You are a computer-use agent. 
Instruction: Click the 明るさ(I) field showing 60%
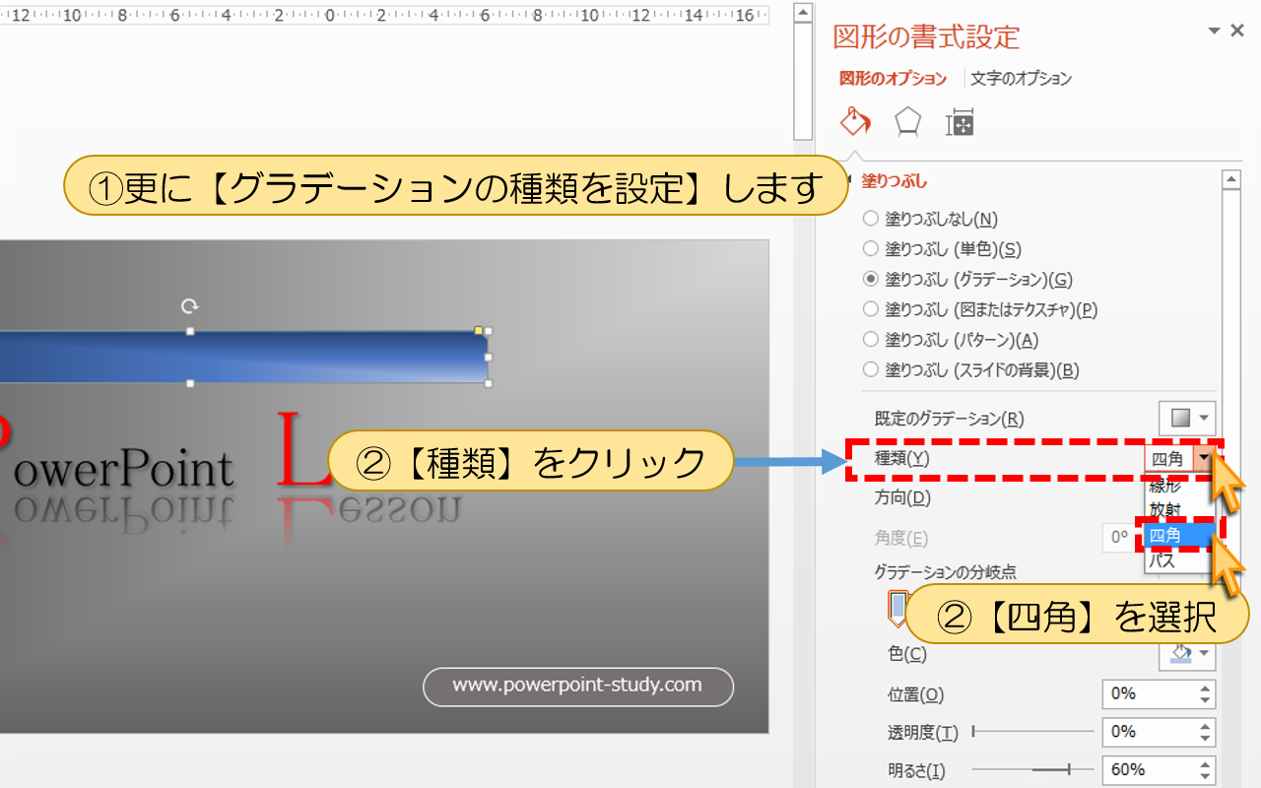point(1149,769)
